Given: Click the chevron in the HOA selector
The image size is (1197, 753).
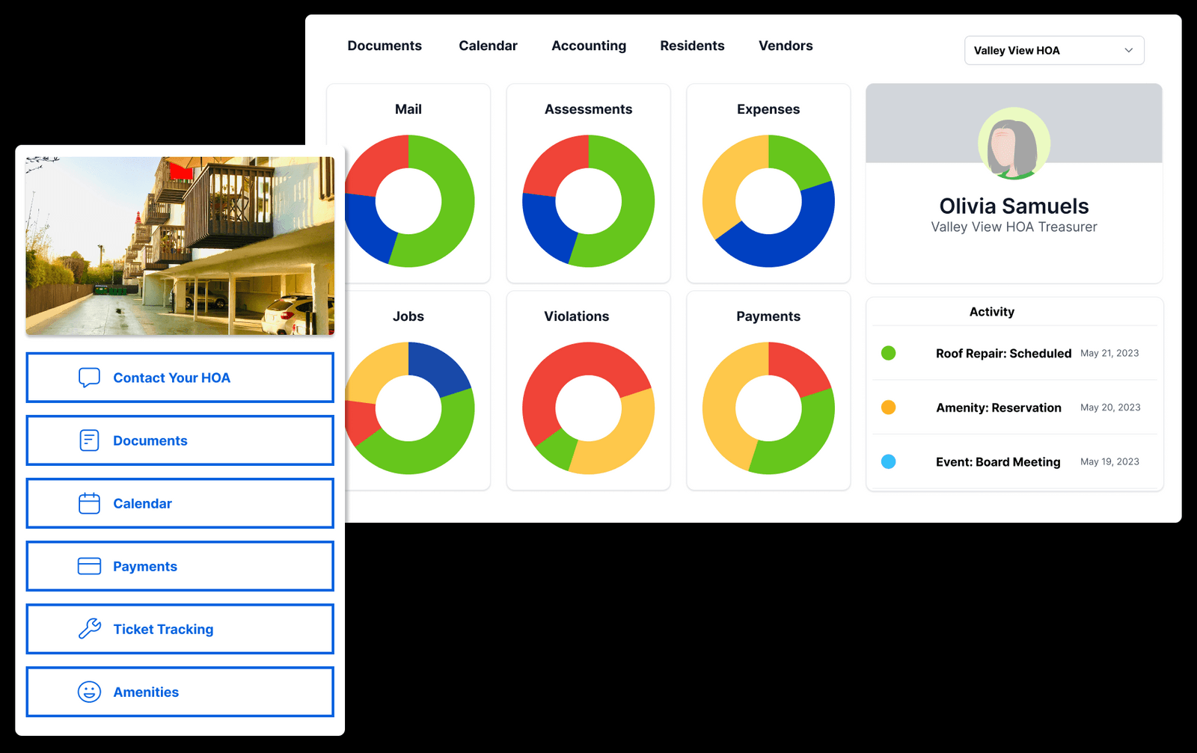Looking at the screenshot, I should click(1130, 50).
